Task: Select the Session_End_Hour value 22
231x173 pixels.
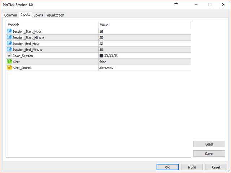Action: click(101, 44)
